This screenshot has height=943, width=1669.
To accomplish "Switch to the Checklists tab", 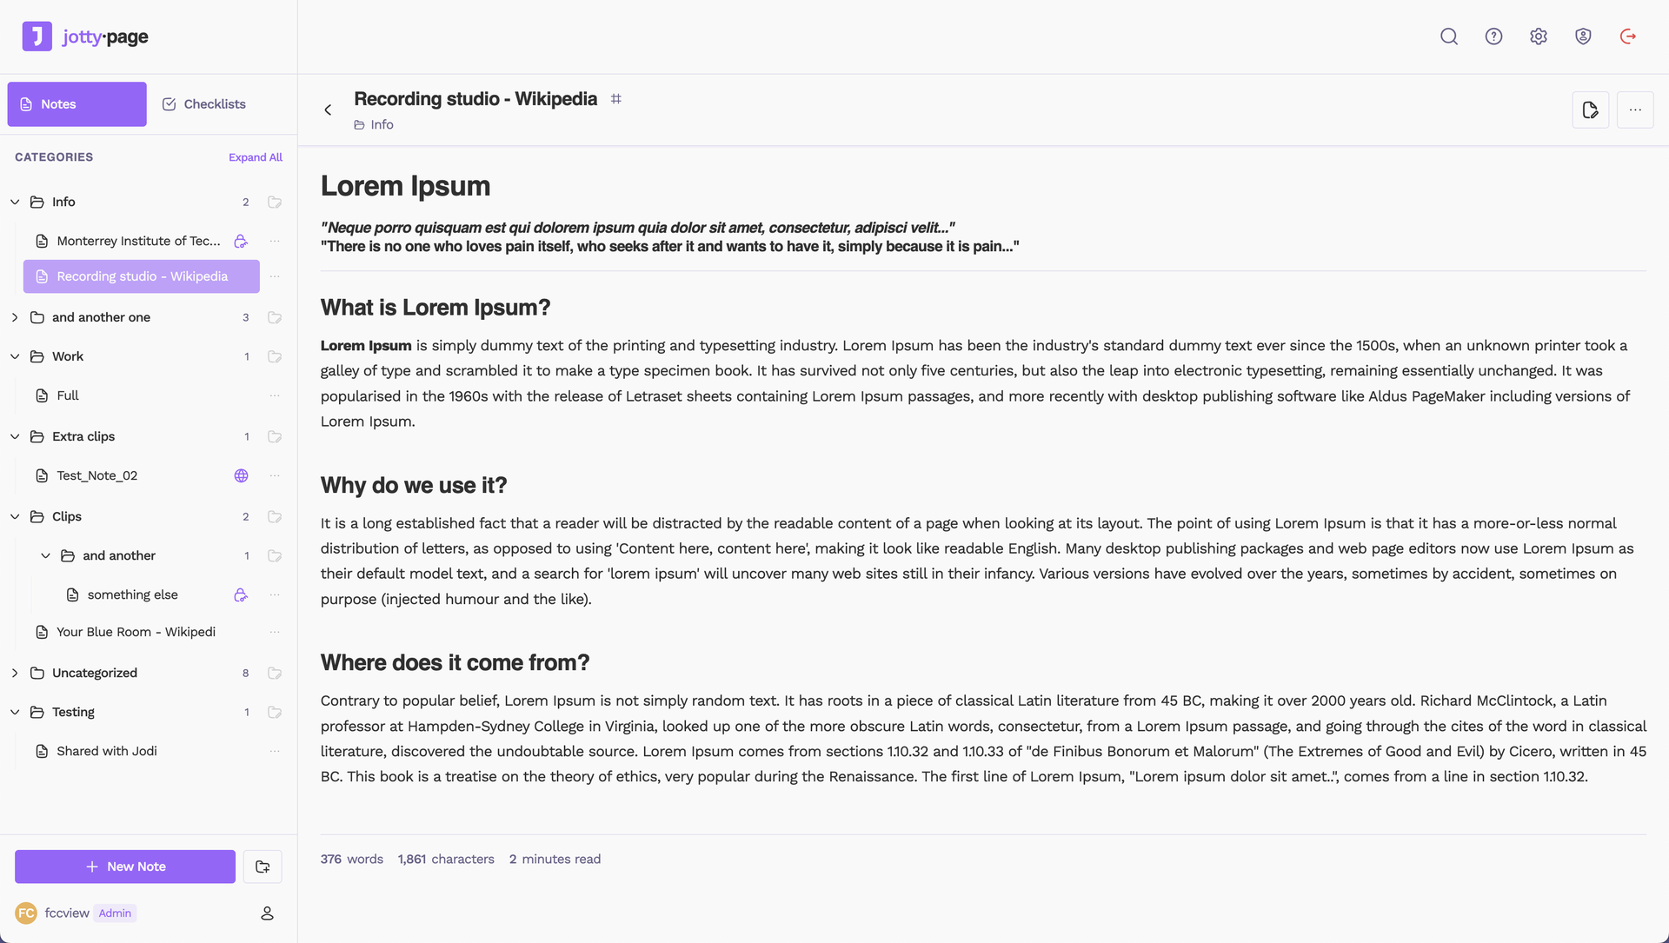I will [204, 104].
